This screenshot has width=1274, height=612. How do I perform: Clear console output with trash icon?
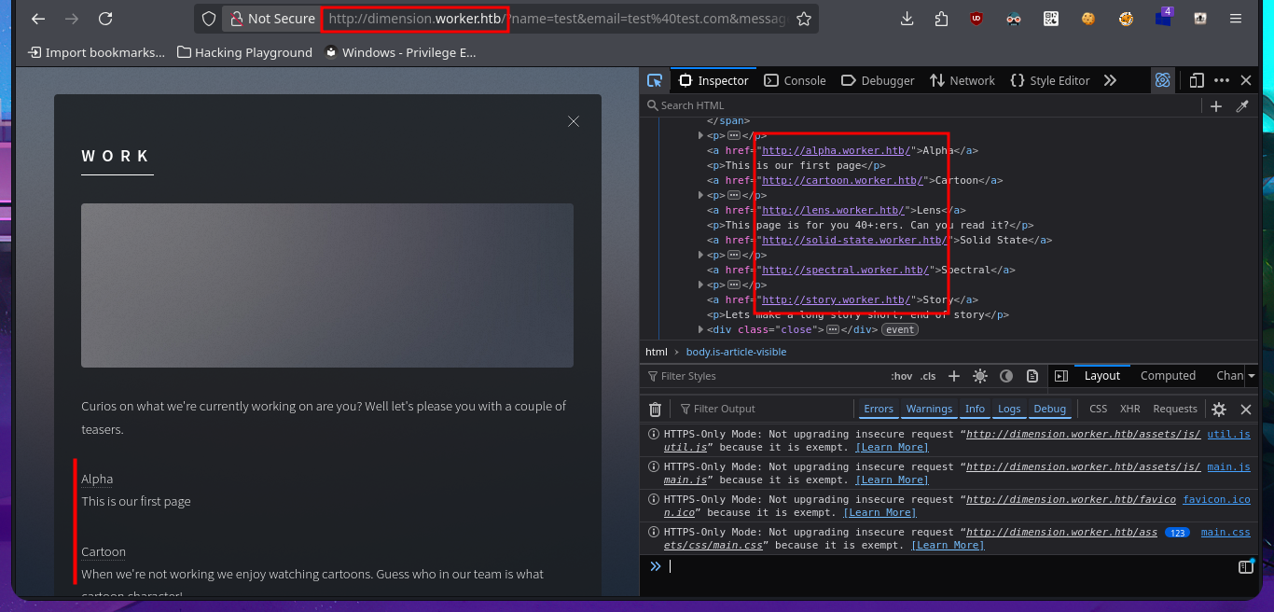(655, 409)
